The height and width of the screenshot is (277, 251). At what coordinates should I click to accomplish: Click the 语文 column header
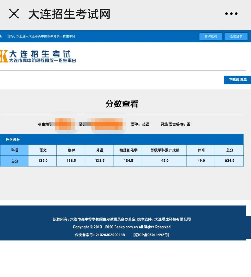(42, 150)
